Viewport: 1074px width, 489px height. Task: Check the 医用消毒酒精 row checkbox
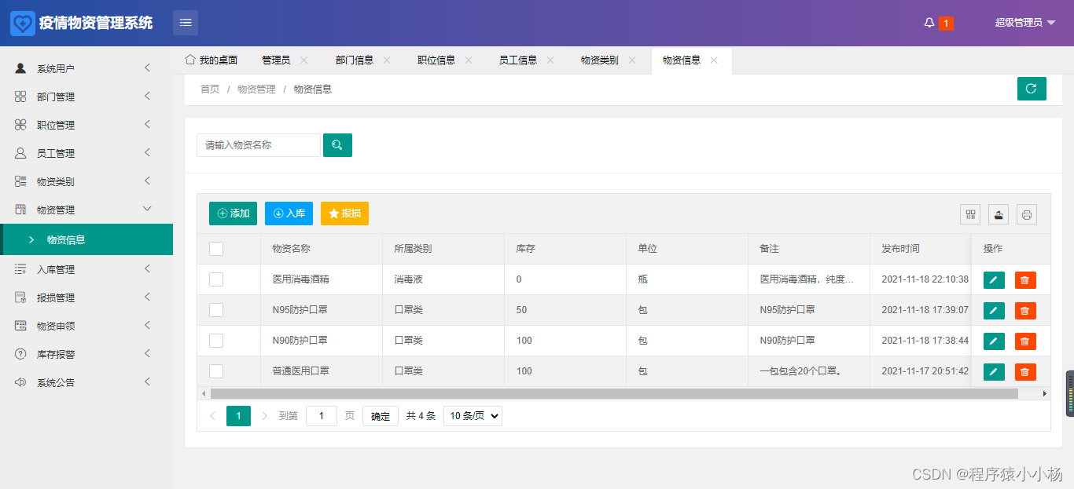pyautogui.click(x=216, y=279)
